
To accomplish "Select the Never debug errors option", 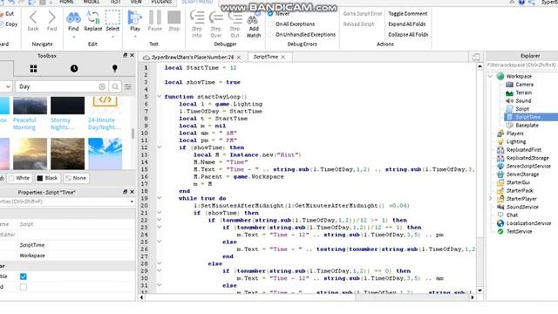I will click(270, 14).
